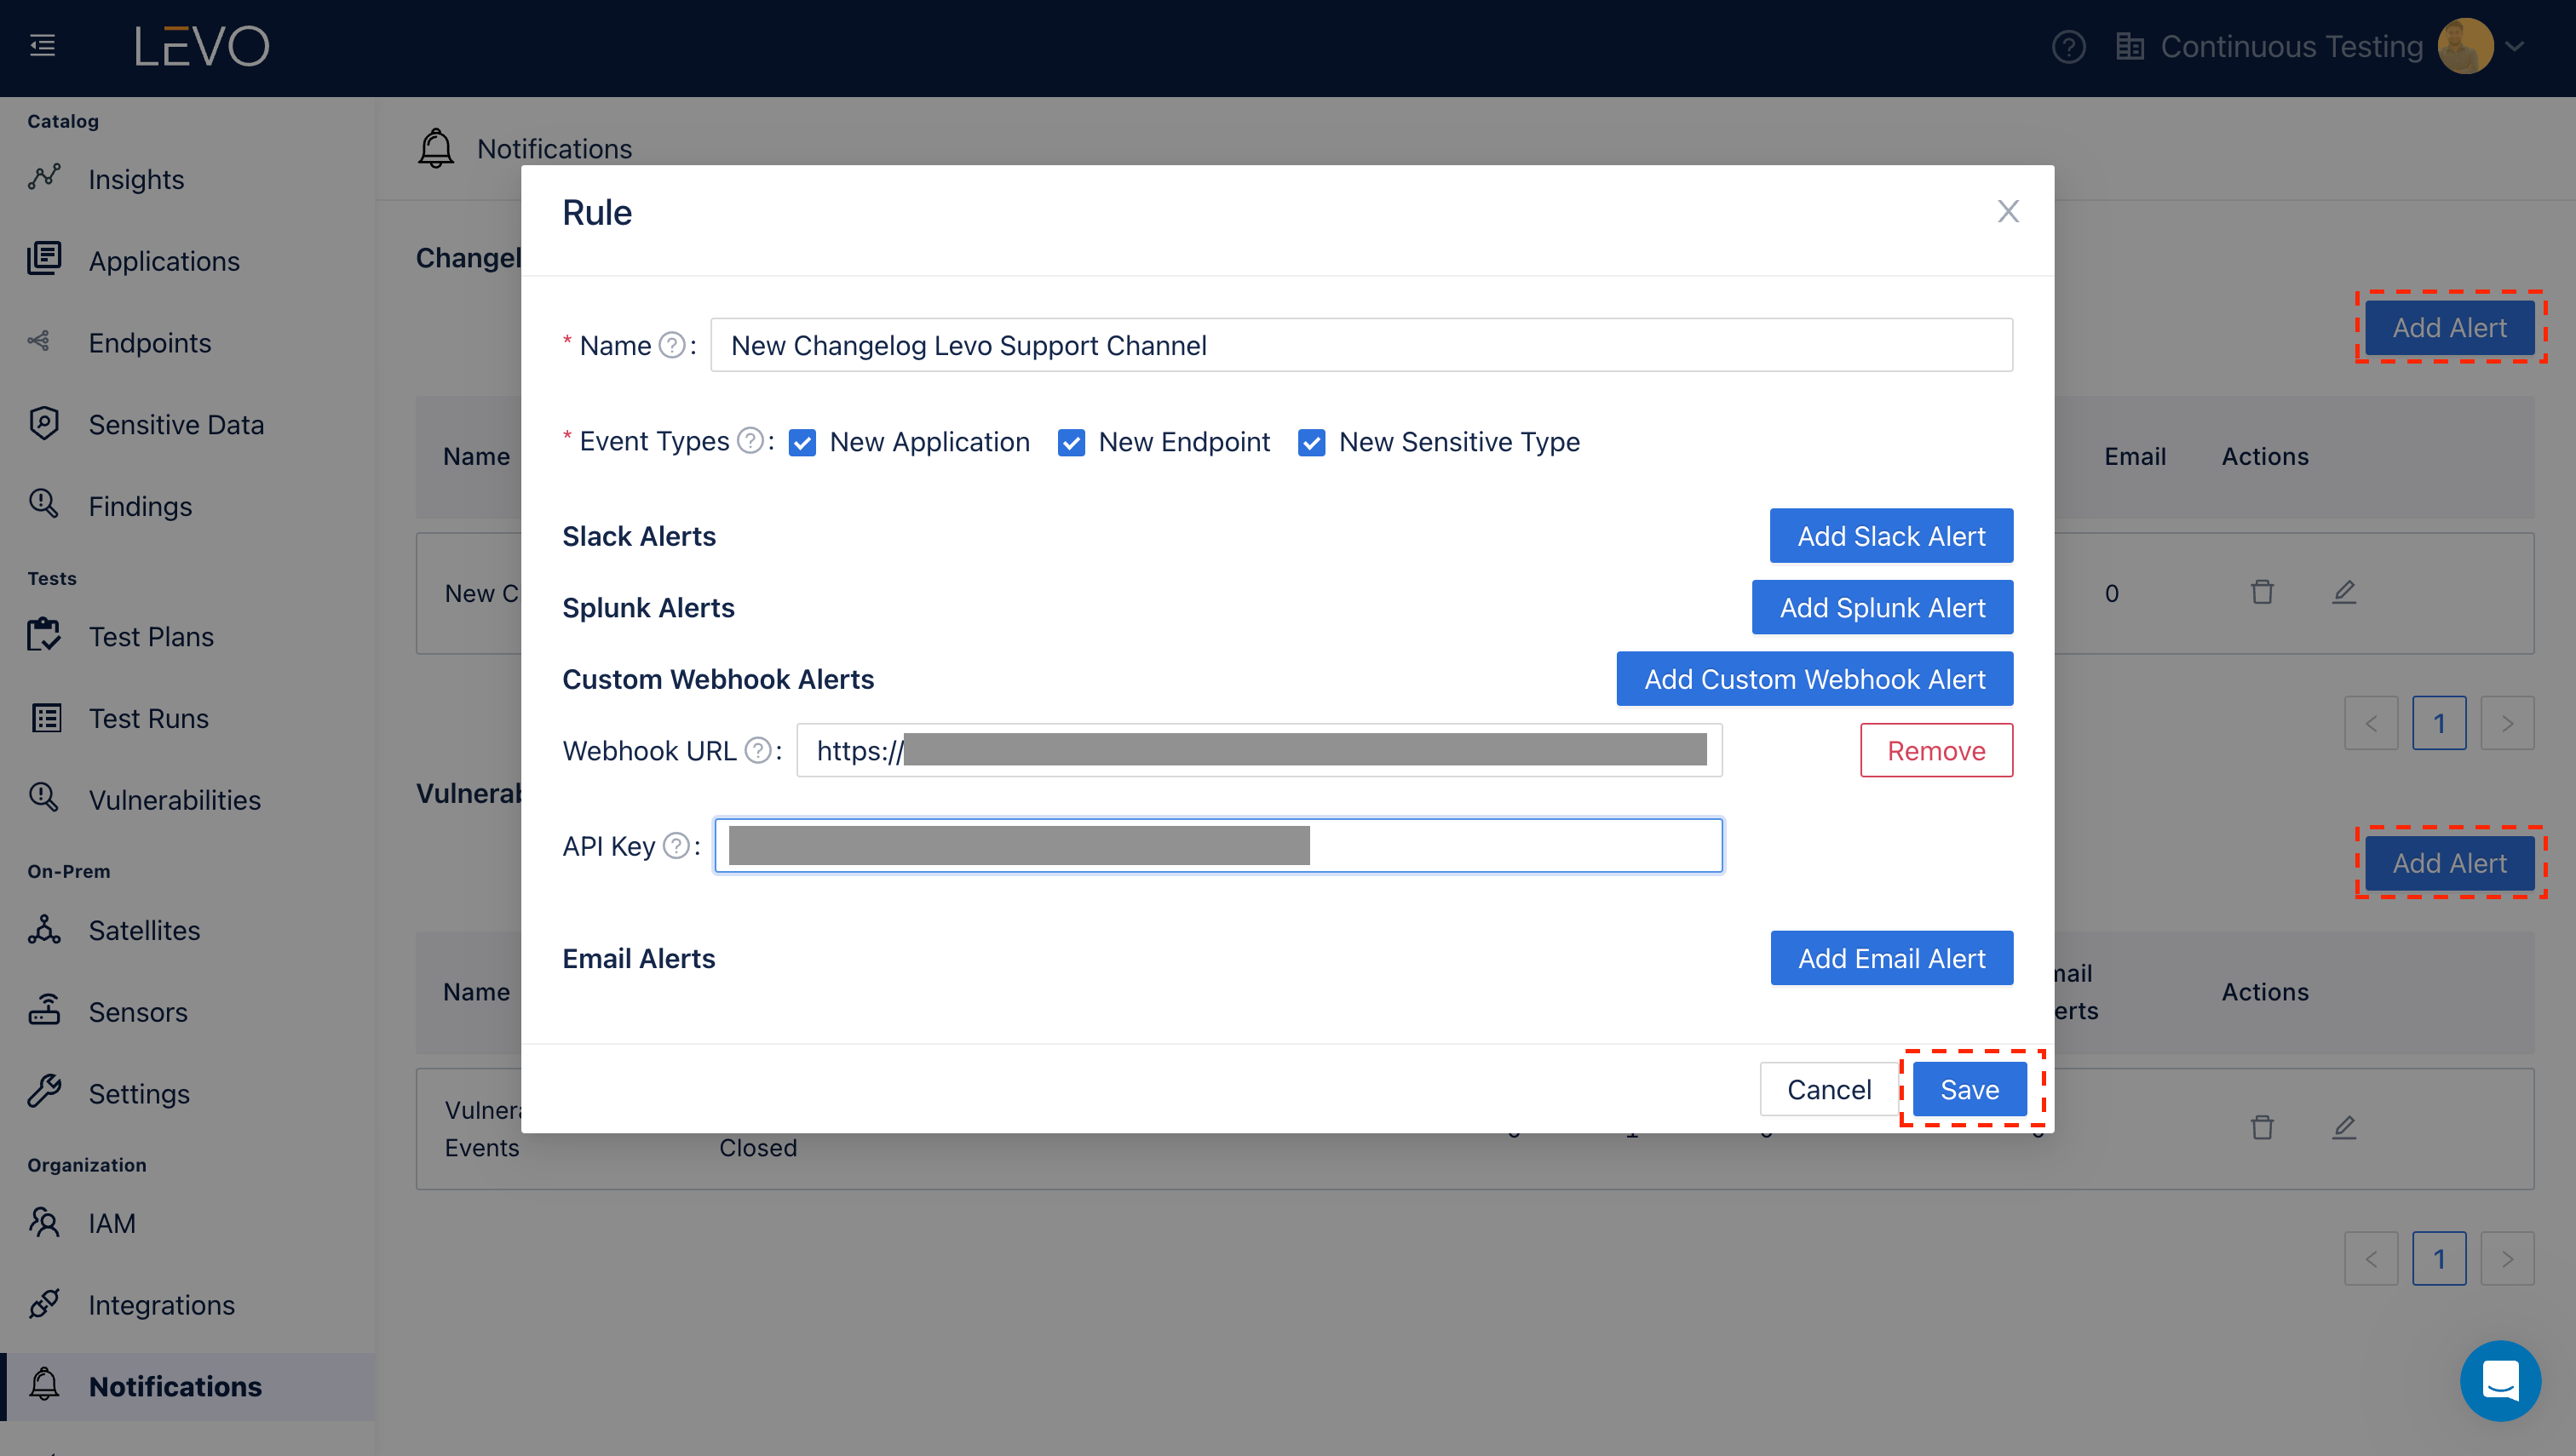The height and width of the screenshot is (1456, 2576).
Task: Save the rule
Action: click(1969, 1089)
